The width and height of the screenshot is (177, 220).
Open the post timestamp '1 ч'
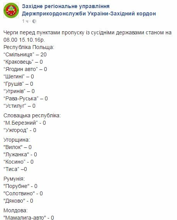tap(25, 21)
